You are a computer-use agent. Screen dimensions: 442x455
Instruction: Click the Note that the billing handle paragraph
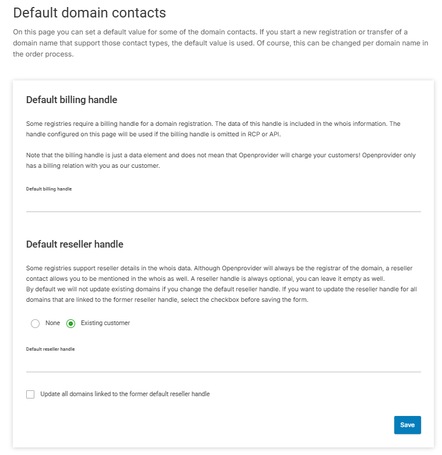(x=221, y=160)
